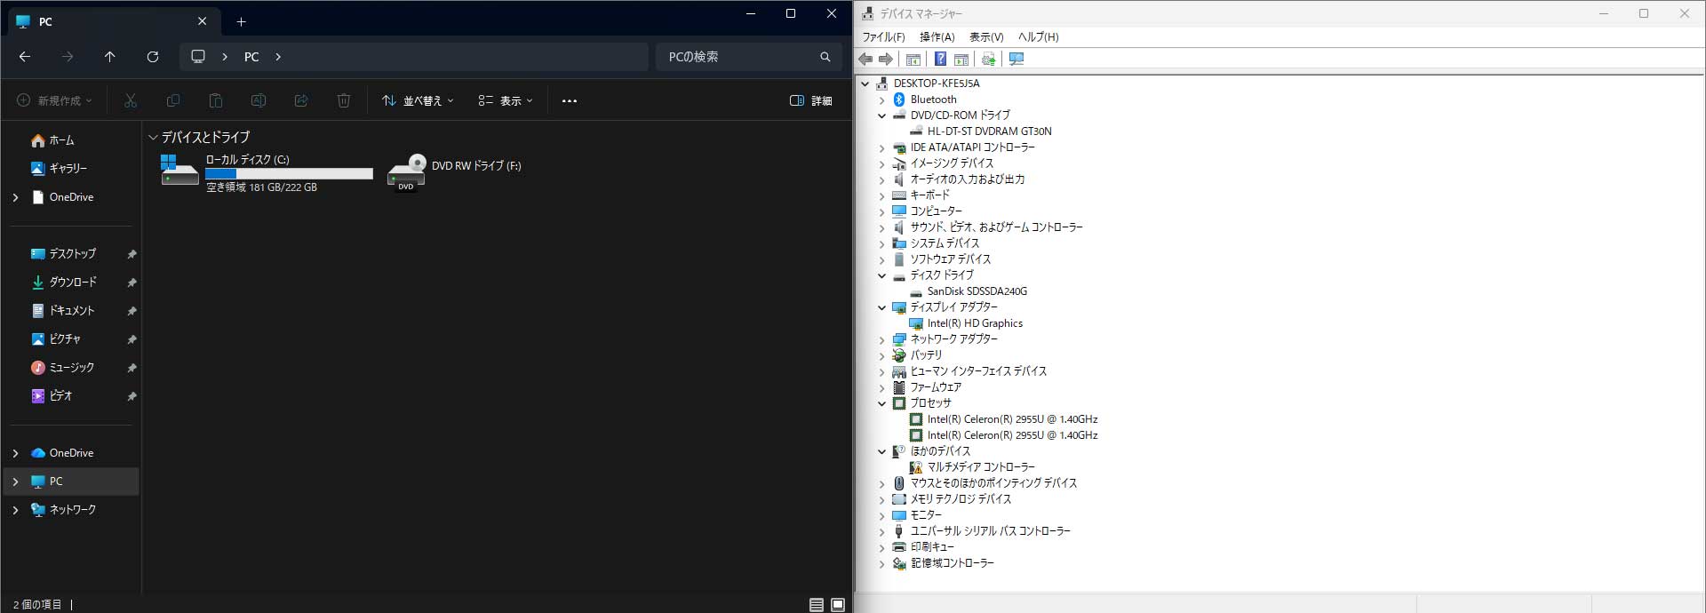Click the refresh button in Explorer

(x=153, y=57)
